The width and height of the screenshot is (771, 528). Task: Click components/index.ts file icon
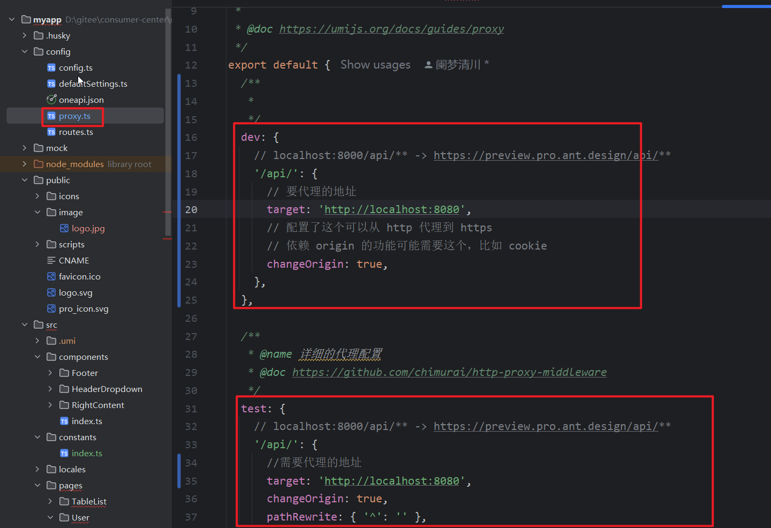[x=64, y=421]
